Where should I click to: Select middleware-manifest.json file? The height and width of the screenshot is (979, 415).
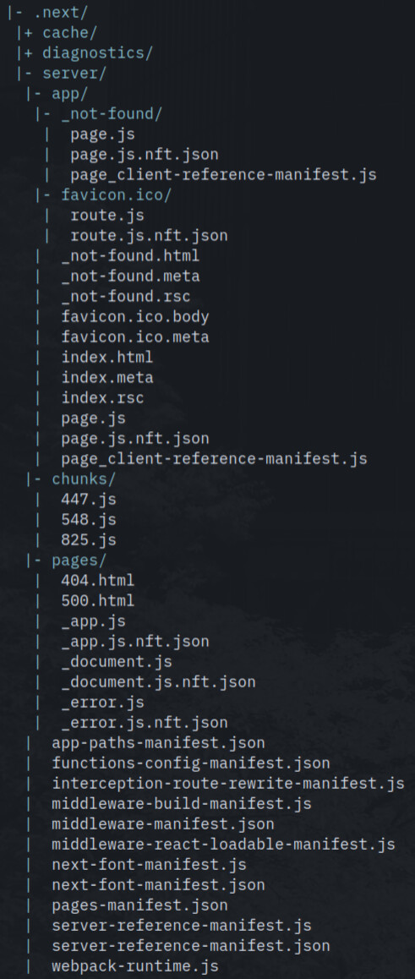(163, 824)
